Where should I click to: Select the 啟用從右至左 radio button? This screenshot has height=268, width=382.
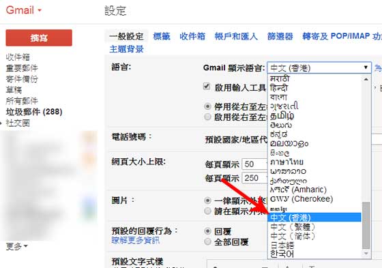(x=207, y=117)
